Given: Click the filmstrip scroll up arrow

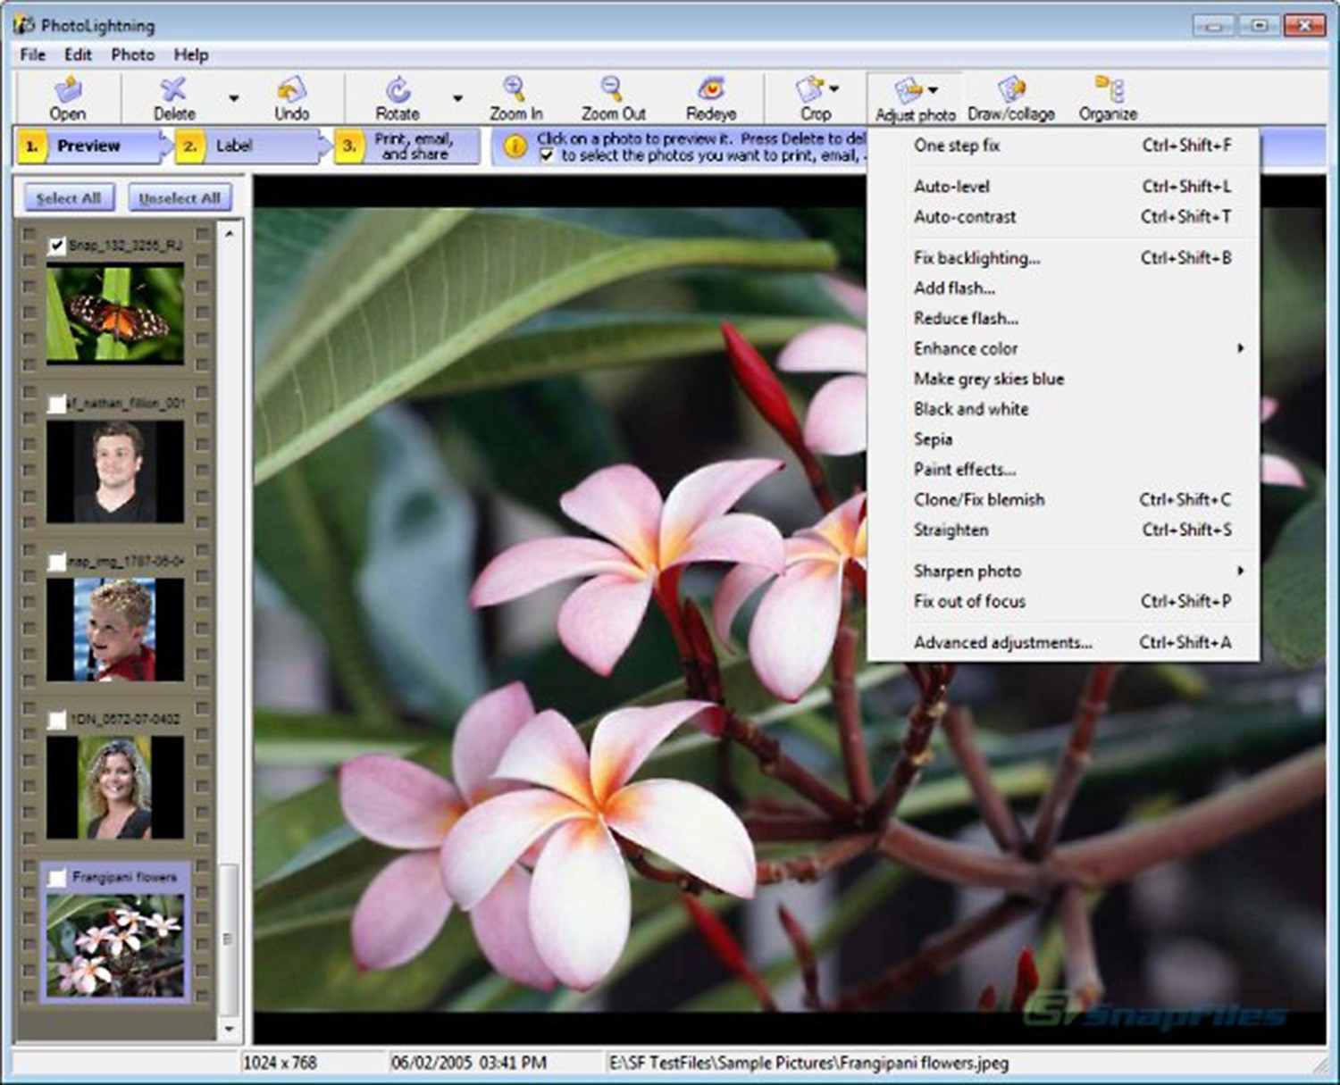Looking at the screenshot, I should tap(230, 233).
